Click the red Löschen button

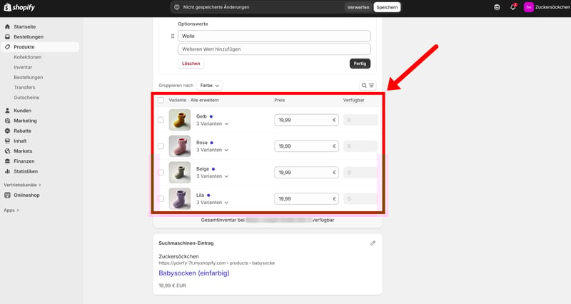191,64
